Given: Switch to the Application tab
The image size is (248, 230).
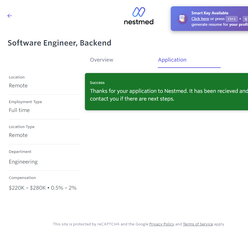Looking at the screenshot, I should (172, 60).
